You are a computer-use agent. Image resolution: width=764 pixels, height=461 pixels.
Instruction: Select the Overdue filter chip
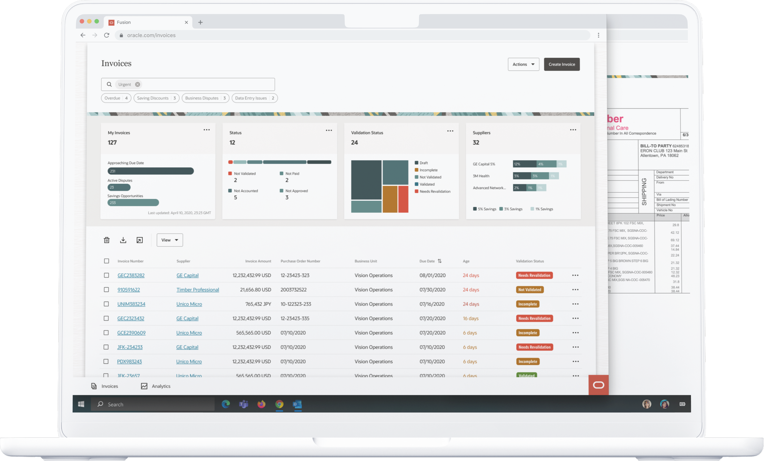click(x=116, y=98)
